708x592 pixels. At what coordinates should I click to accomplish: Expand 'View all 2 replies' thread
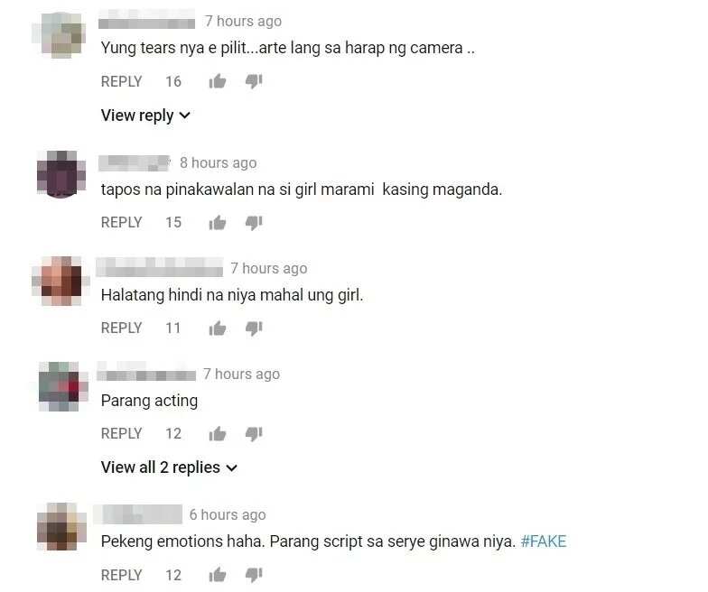(169, 467)
